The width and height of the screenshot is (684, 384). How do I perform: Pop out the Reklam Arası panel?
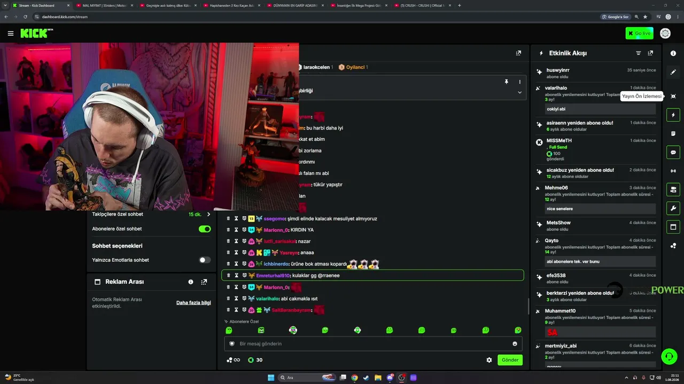point(204,282)
